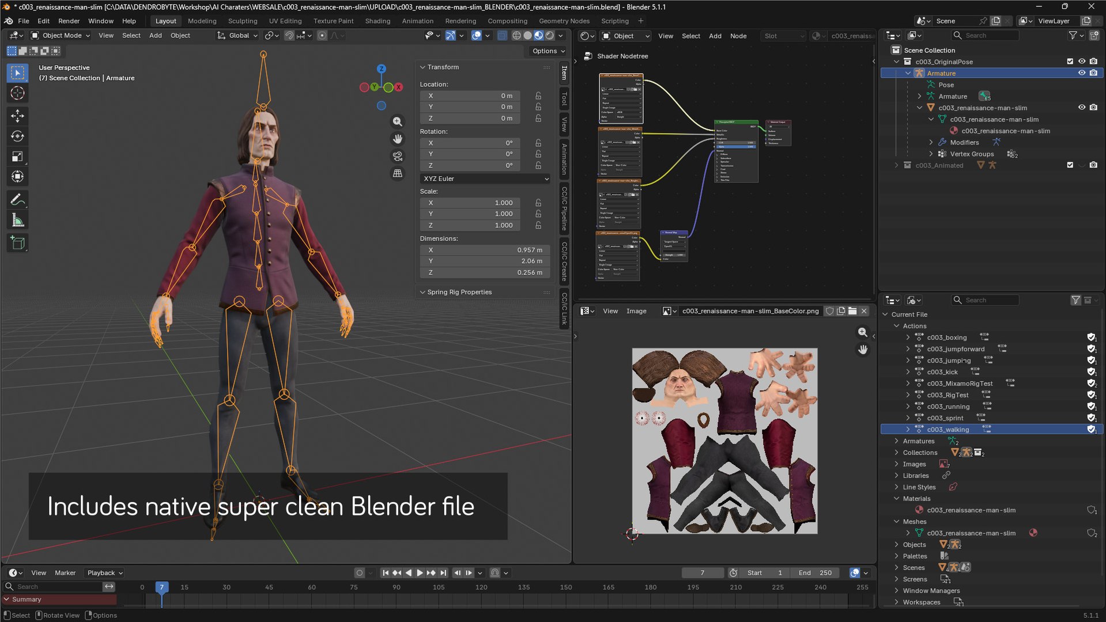Toggle c003_Animated collection checkbox
This screenshot has width=1106, height=622.
pyautogui.click(x=1070, y=165)
